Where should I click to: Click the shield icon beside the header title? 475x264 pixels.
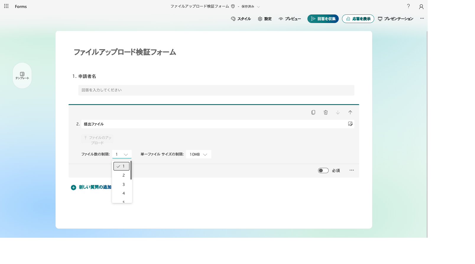click(233, 6)
